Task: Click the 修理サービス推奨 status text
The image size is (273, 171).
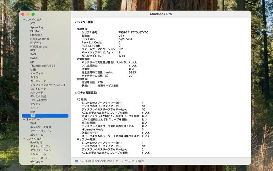Action: (108, 85)
